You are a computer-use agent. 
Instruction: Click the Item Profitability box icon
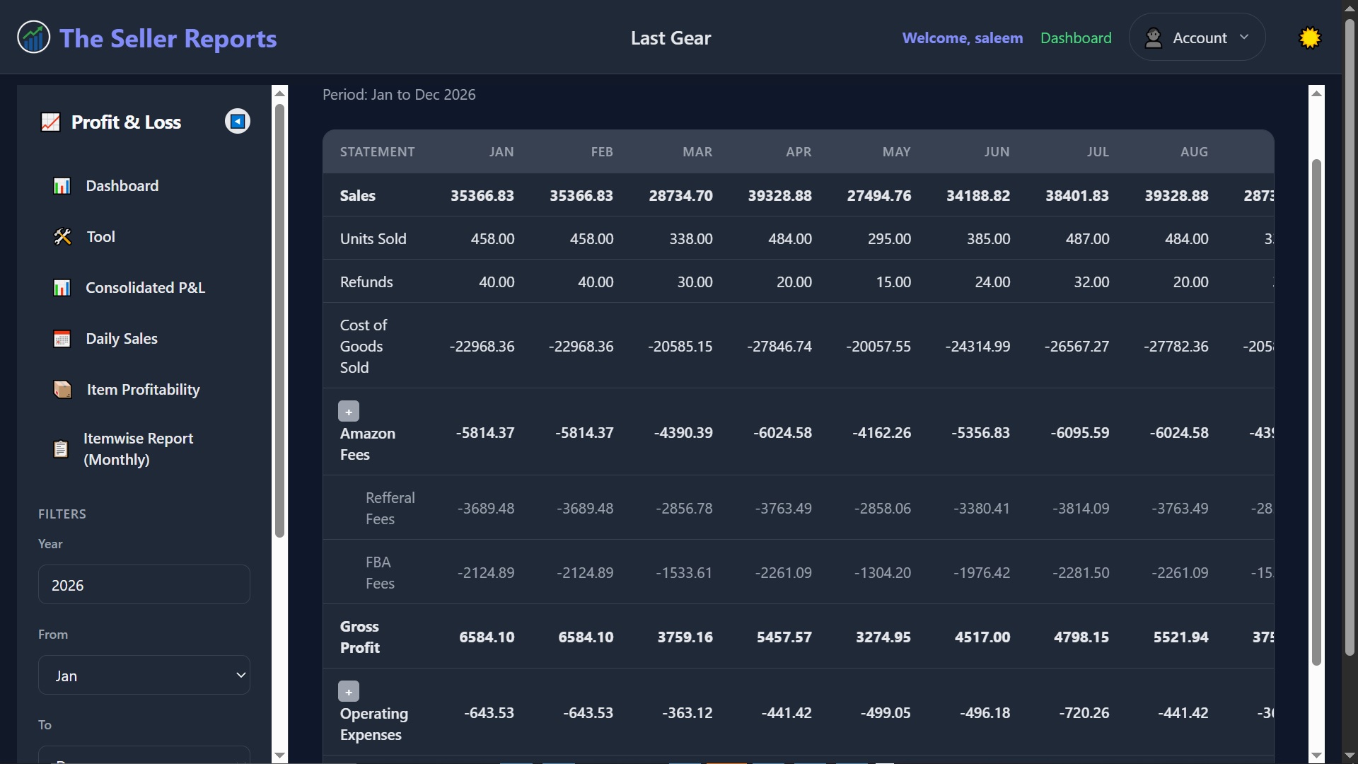tap(63, 390)
